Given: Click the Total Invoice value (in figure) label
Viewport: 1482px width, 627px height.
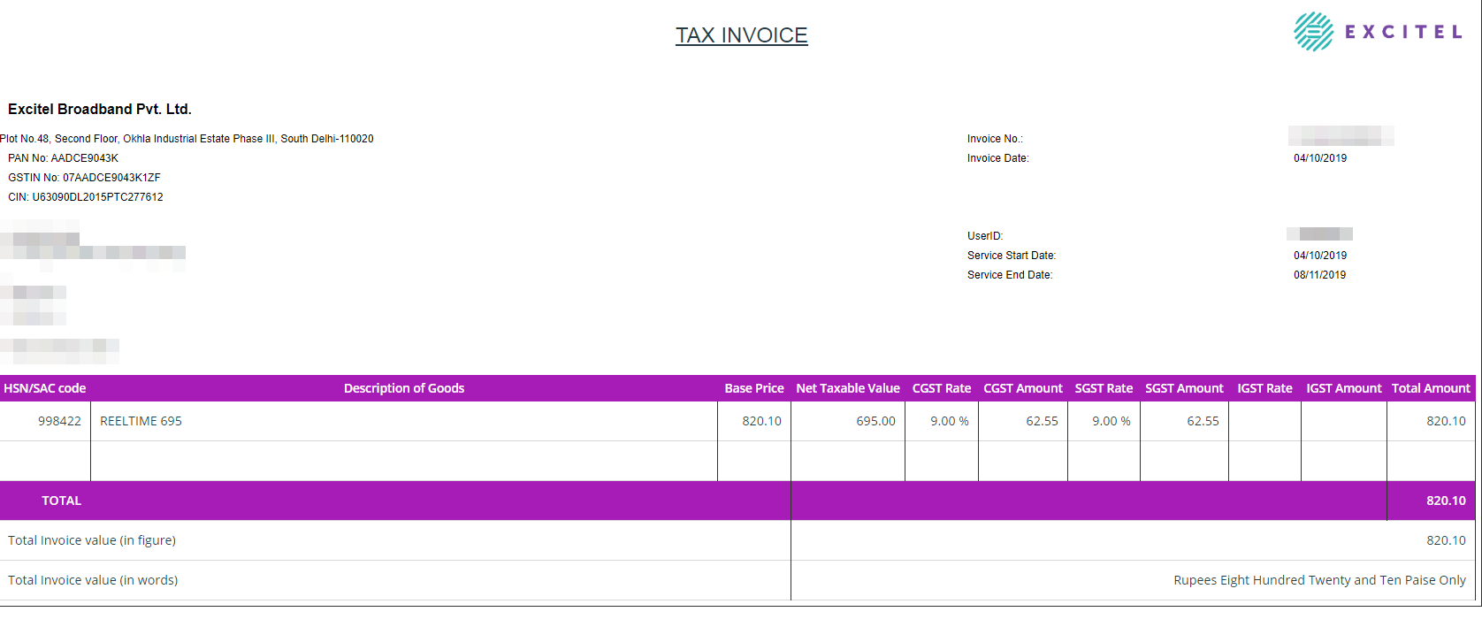Looking at the screenshot, I should click(92, 540).
